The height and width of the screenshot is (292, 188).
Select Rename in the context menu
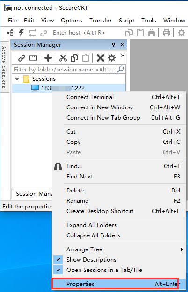(x=119, y=201)
